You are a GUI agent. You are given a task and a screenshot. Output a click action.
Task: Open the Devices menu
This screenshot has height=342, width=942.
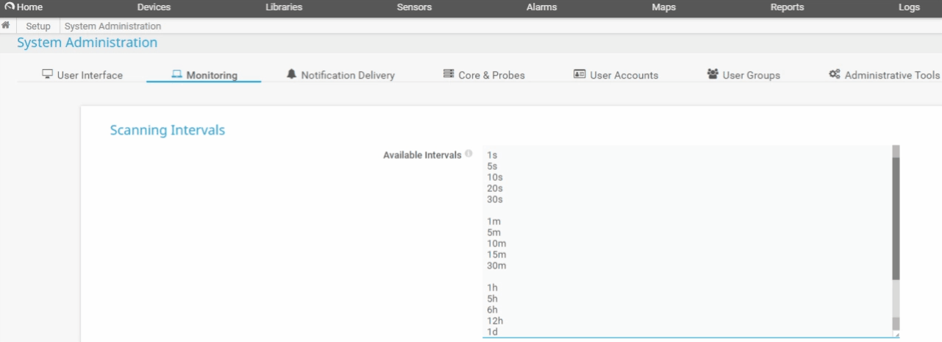[154, 7]
